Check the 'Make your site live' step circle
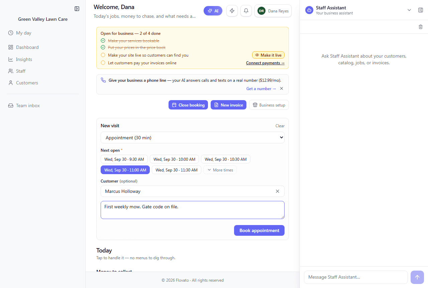 [103, 55]
